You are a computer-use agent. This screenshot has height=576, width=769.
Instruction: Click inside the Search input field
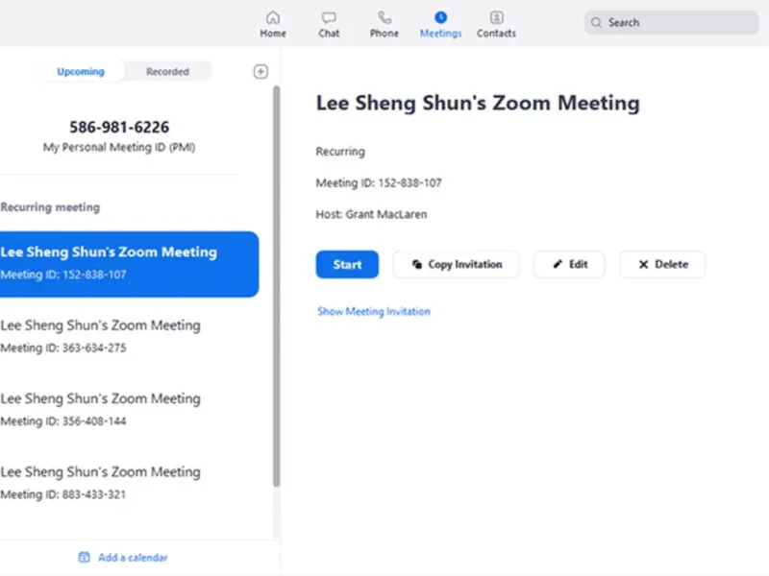671,22
